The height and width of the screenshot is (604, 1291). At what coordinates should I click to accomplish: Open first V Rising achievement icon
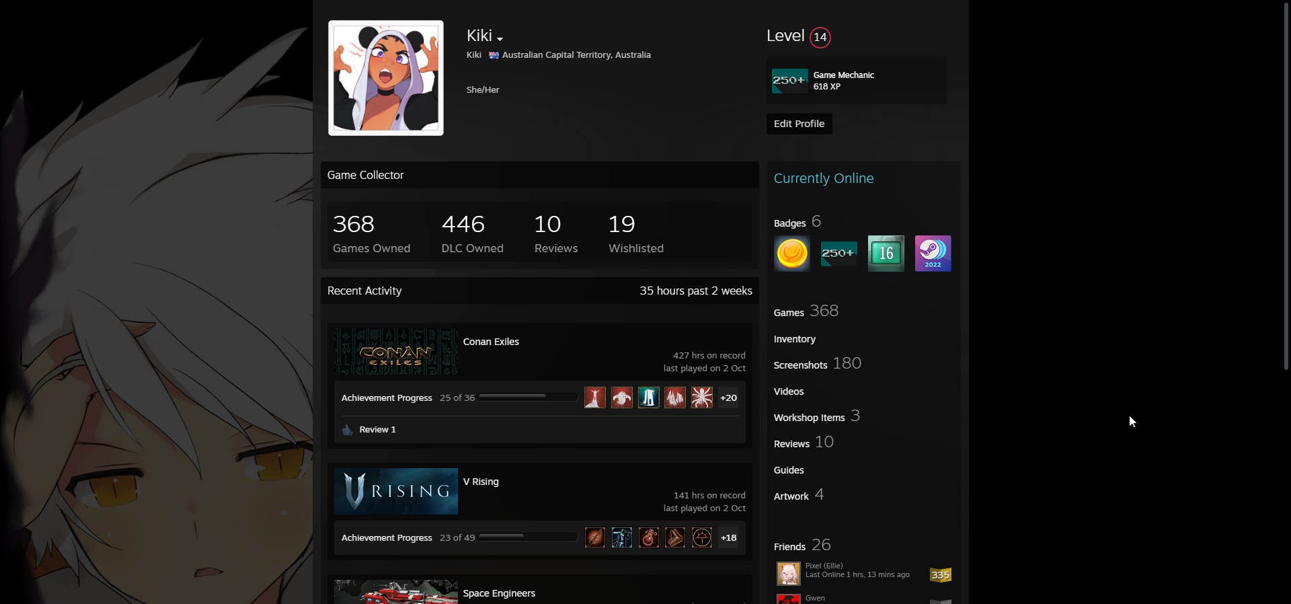[595, 537]
